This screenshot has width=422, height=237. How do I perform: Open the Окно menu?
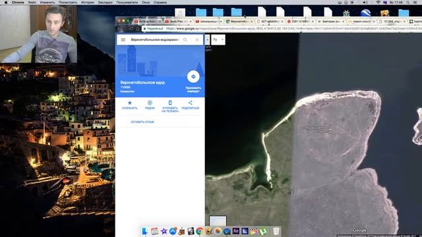click(146, 3)
